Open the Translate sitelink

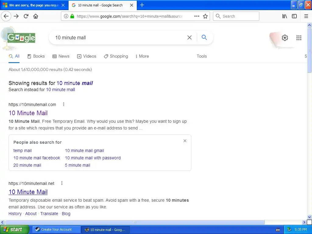click(x=49, y=214)
